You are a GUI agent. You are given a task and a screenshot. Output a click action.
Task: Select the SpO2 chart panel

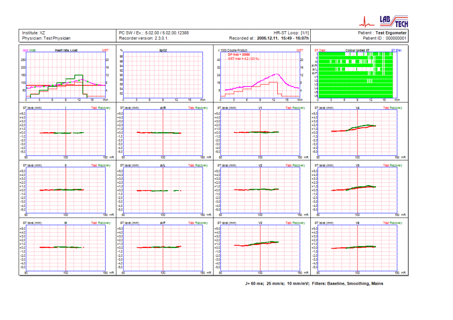coord(163,74)
